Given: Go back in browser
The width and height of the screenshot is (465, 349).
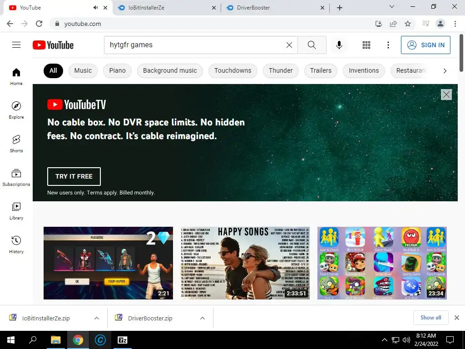Looking at the screenshot, I should coord(10,24).
